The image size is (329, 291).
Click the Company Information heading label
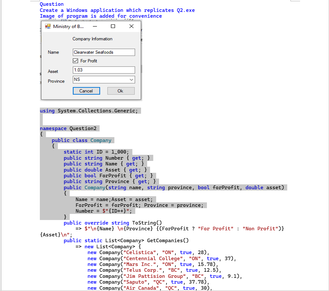[92, 39]
